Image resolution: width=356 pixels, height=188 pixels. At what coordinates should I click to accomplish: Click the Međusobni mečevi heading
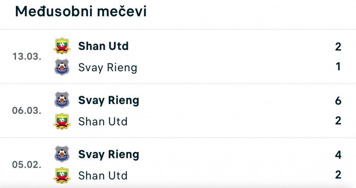[81, 12]
